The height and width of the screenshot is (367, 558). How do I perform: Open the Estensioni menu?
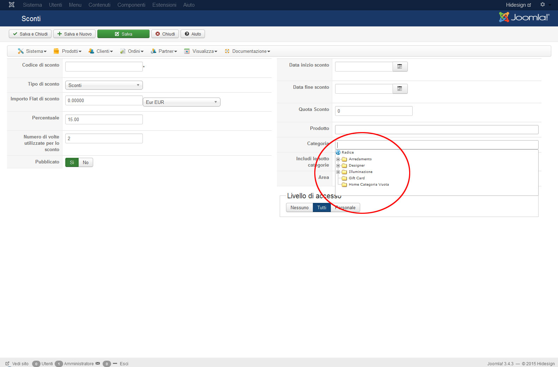[x=164, y=5]
